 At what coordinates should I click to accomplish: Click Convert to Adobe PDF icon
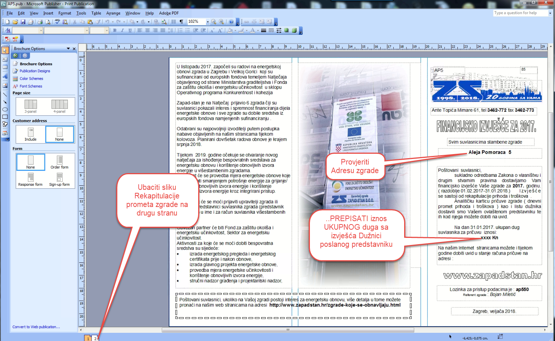7,39
